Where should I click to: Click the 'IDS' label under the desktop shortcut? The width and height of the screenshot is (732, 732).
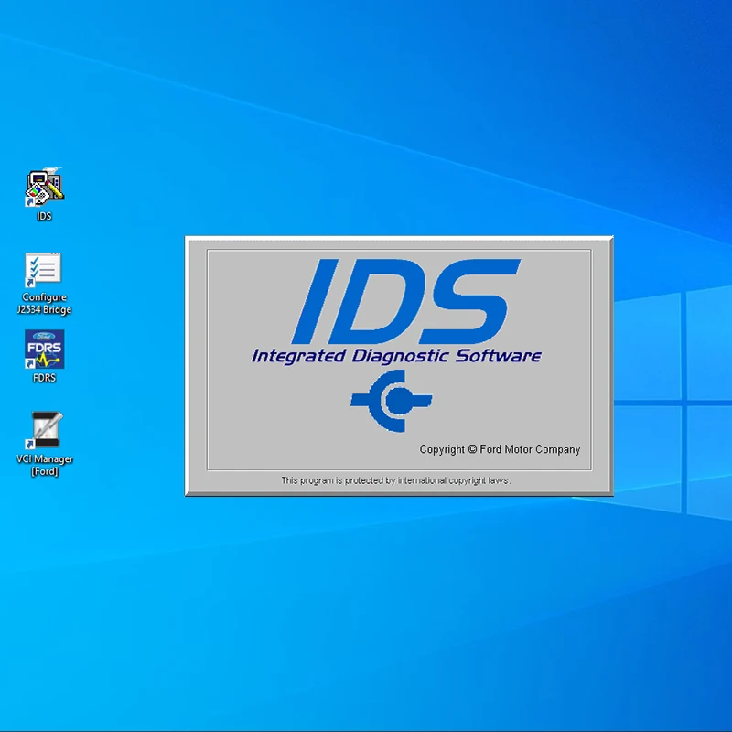click(x=44, y=216)
